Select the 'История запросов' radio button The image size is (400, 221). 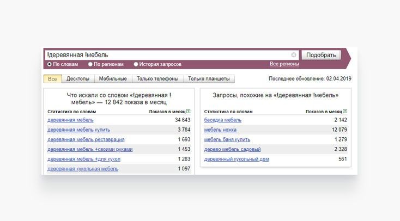pyautogui.click(x=136, y=64)
